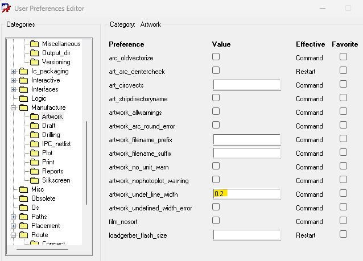This screenshot has height=261, width=363.
Task: Collapse the Route tree node
Action: [13, 235]
